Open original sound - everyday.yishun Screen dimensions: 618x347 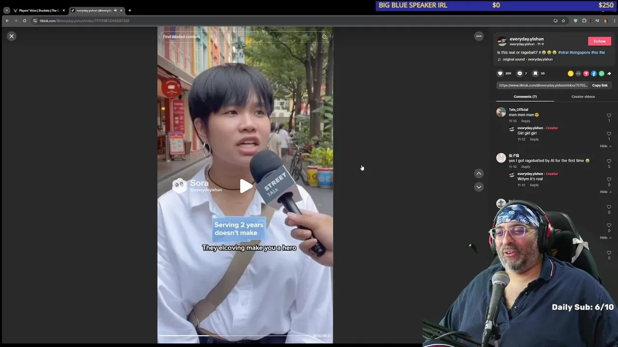point(527,59)
